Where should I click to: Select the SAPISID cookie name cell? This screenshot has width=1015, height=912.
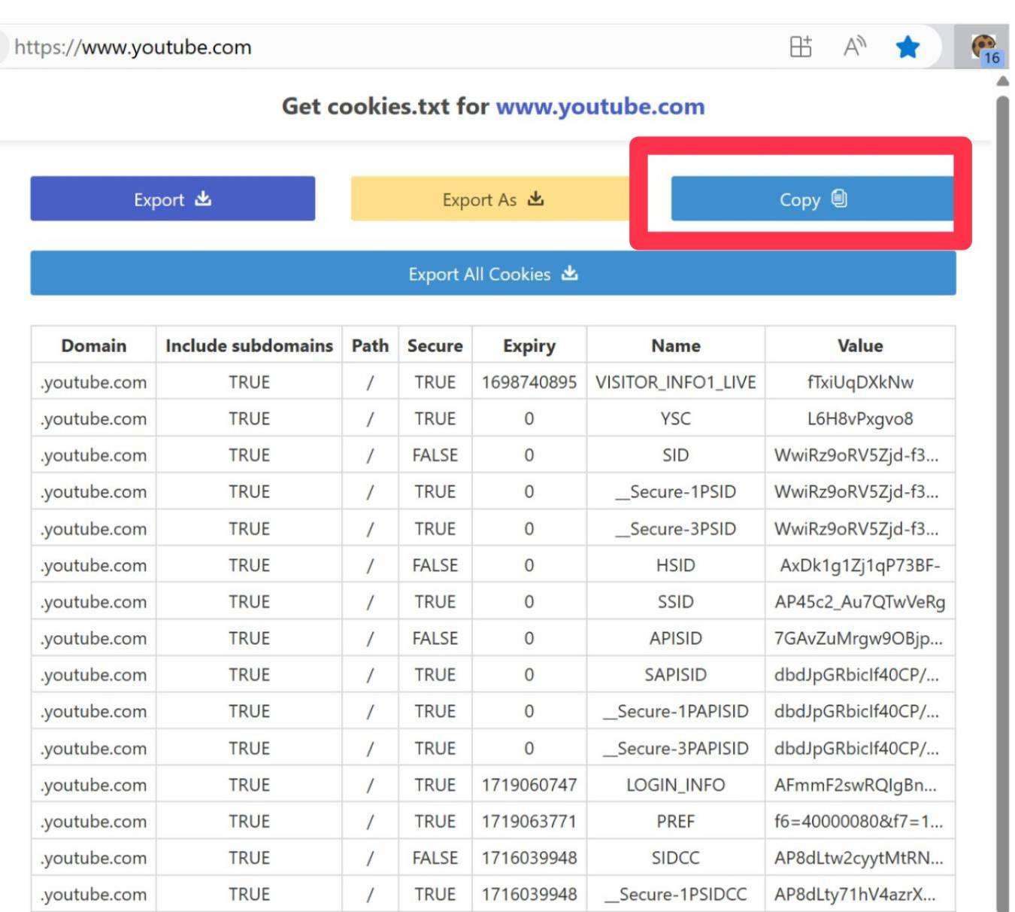(676, 674)
